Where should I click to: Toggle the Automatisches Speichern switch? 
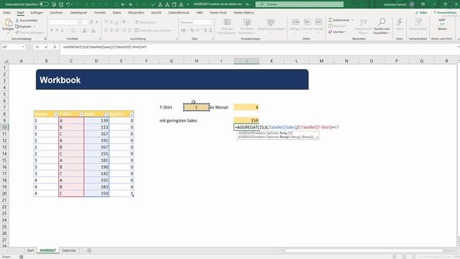click(44, 4)
